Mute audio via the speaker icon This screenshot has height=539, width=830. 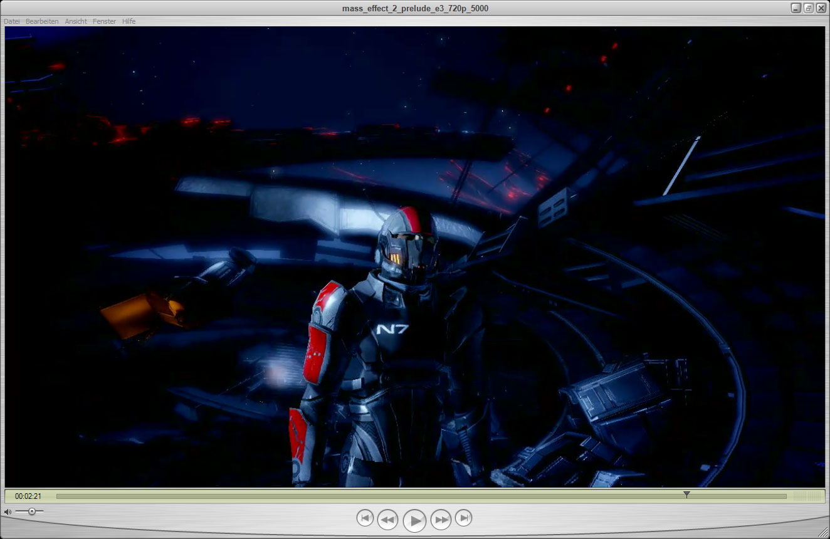tap(8, 512)
